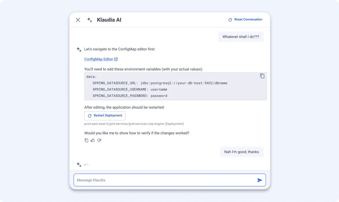Click the typing indicator dots
This screenshot has width=339, height=202.
coord(87,165)
